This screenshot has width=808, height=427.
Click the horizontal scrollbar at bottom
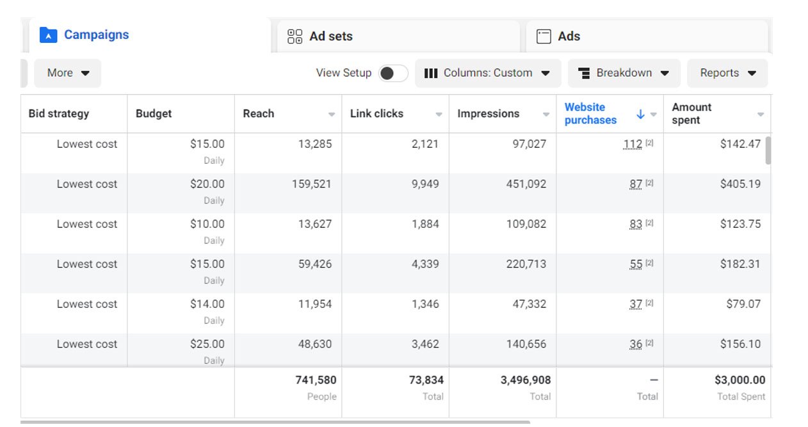pos(275,423)
